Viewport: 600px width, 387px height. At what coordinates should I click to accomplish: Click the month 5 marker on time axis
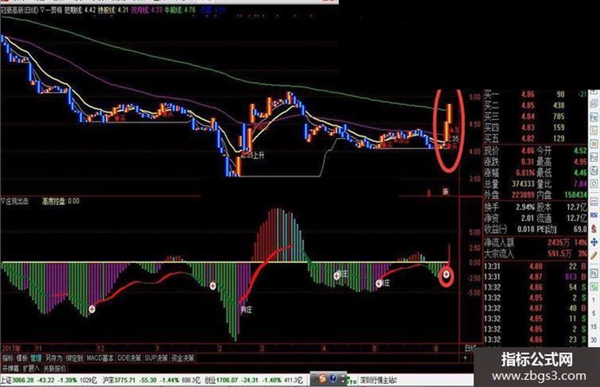(x=375, y=348)
